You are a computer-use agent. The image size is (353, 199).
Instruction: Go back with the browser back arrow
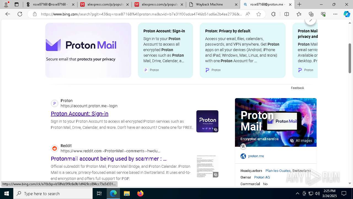point(8,14)
